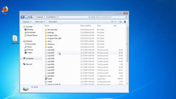Refresh the Local Disk (C:) folder view
The image size is (176, 99).
pyautogui.click(x=92, y=17)
